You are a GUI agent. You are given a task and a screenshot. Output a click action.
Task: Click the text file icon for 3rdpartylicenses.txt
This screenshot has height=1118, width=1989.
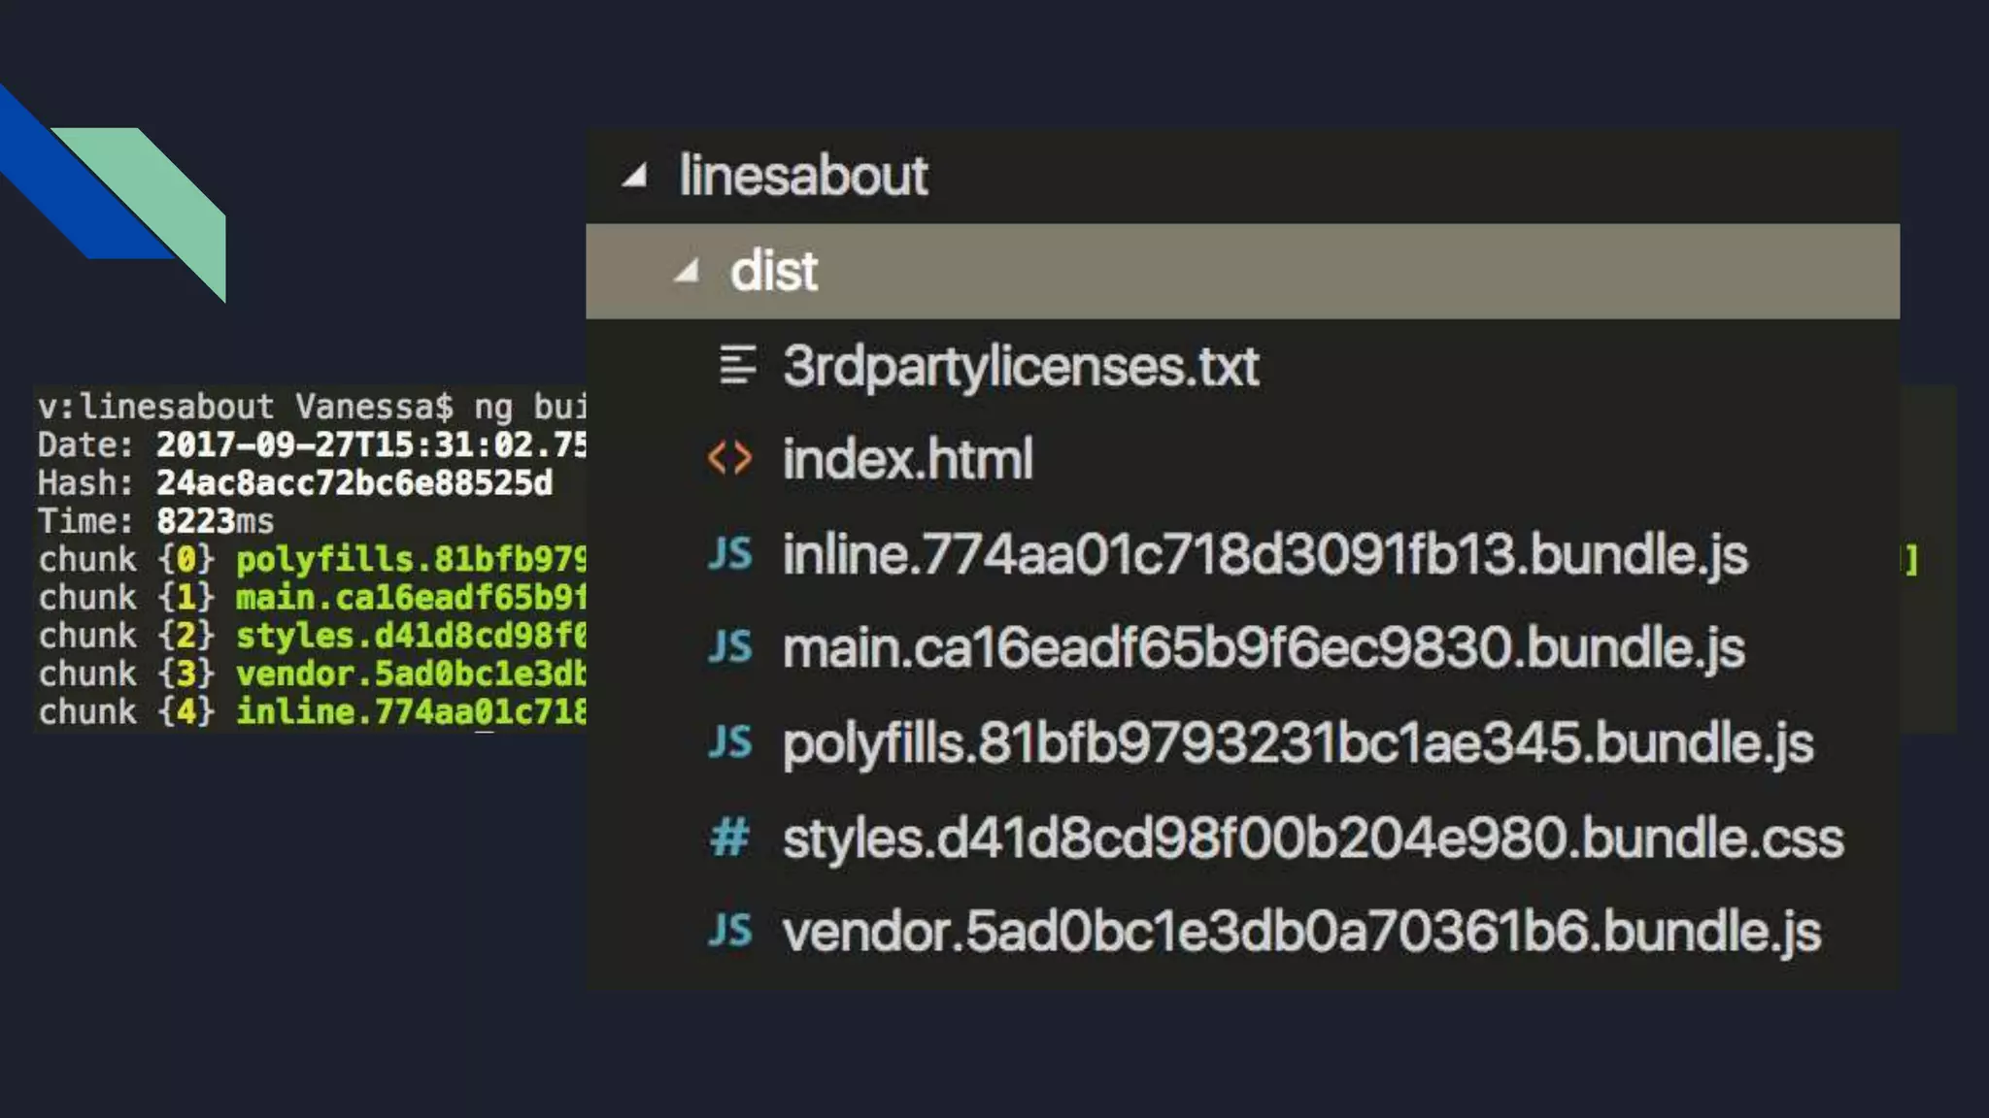pyautogui.click(x=737, y=366)
